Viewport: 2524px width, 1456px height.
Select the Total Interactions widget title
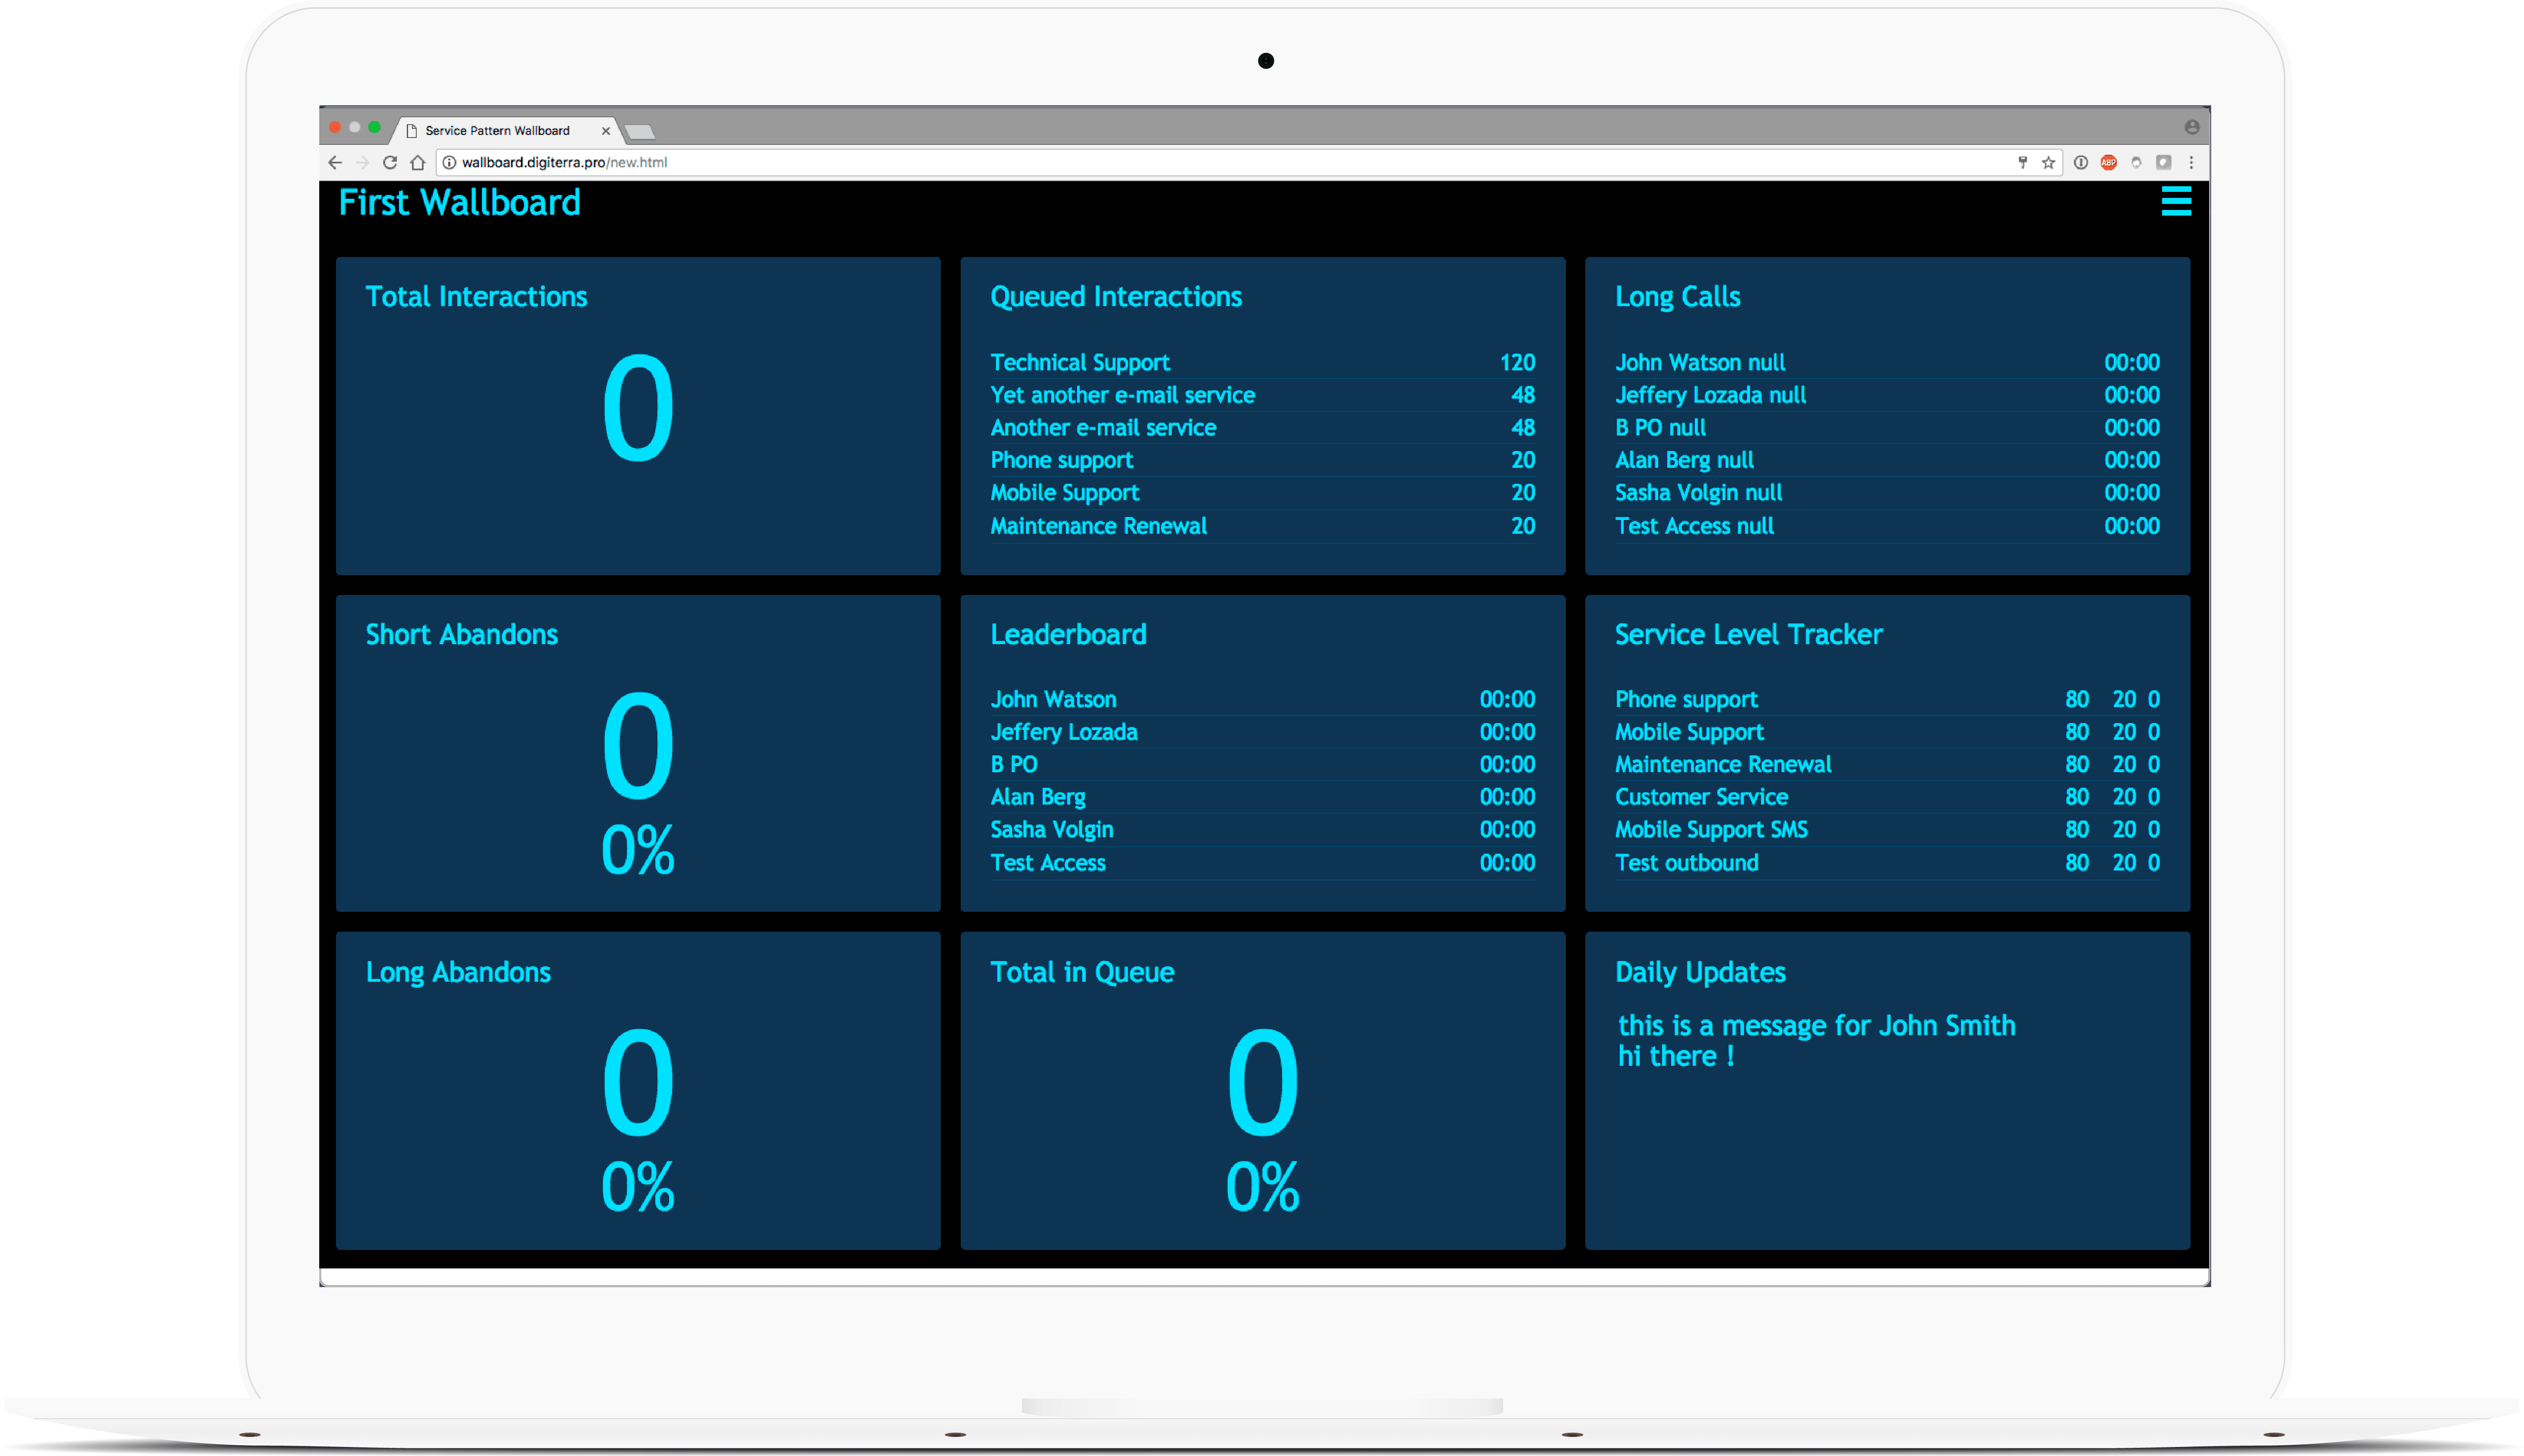coord(476,297)
